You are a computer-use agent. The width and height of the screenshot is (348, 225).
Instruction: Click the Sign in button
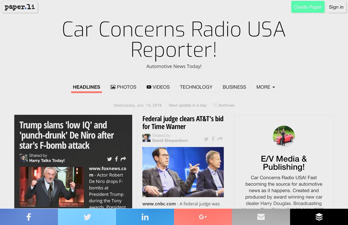(x=336, y=7)
